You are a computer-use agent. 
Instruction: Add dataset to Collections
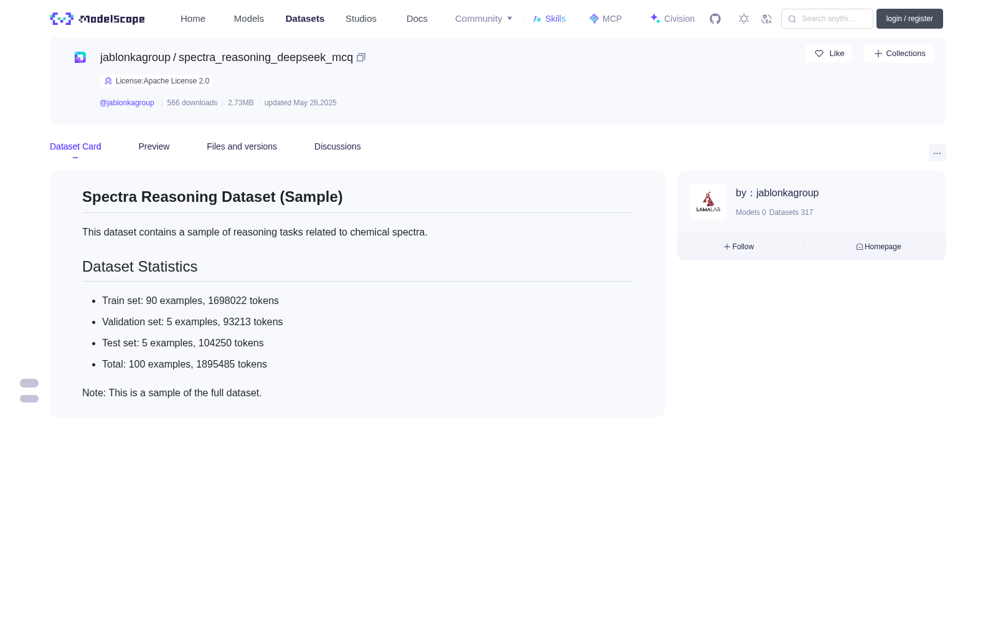click(x=899, y=54)
